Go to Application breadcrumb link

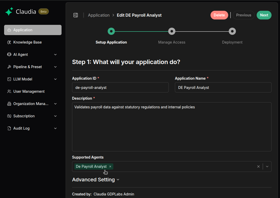tap(99, 15)
